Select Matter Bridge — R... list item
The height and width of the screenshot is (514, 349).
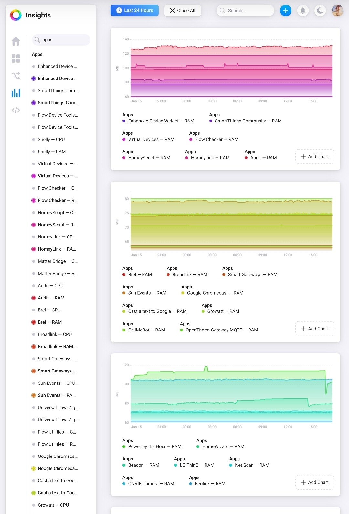coord(55,273)
